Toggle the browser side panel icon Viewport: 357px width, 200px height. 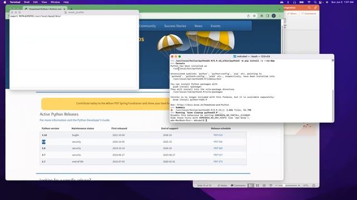[x=268, y=16]
